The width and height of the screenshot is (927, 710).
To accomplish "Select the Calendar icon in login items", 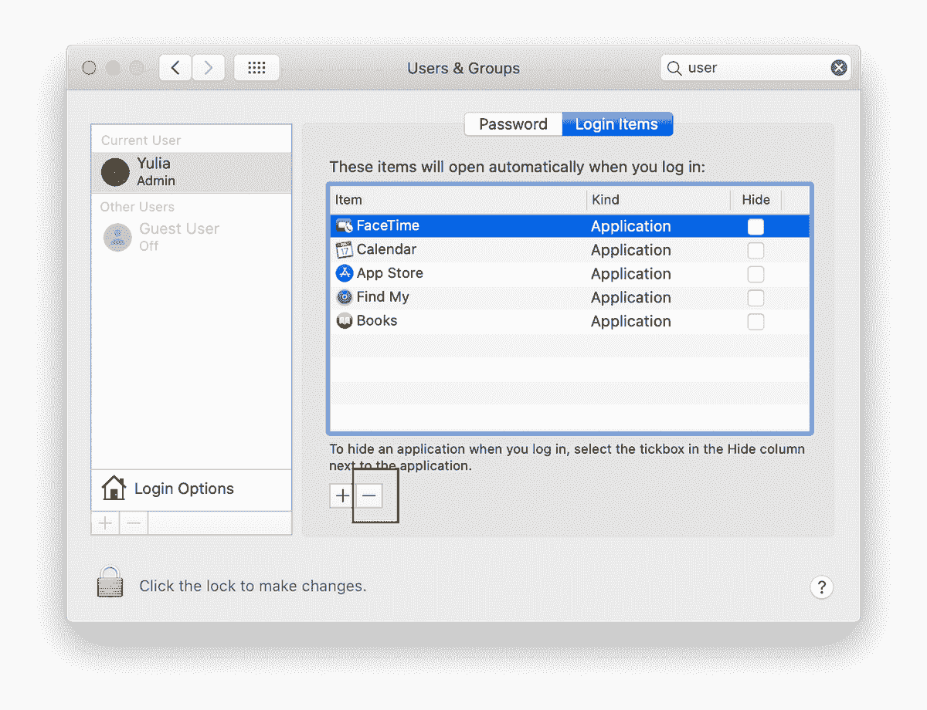I will pyautogui.click(x=345, y=249).
